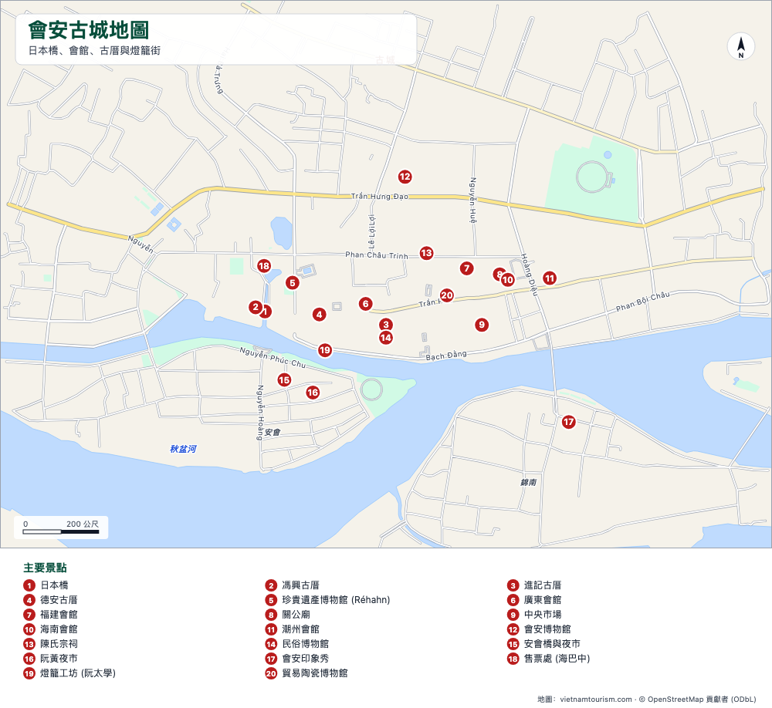Select legend entry 馮興古厝

click(300, 585)
